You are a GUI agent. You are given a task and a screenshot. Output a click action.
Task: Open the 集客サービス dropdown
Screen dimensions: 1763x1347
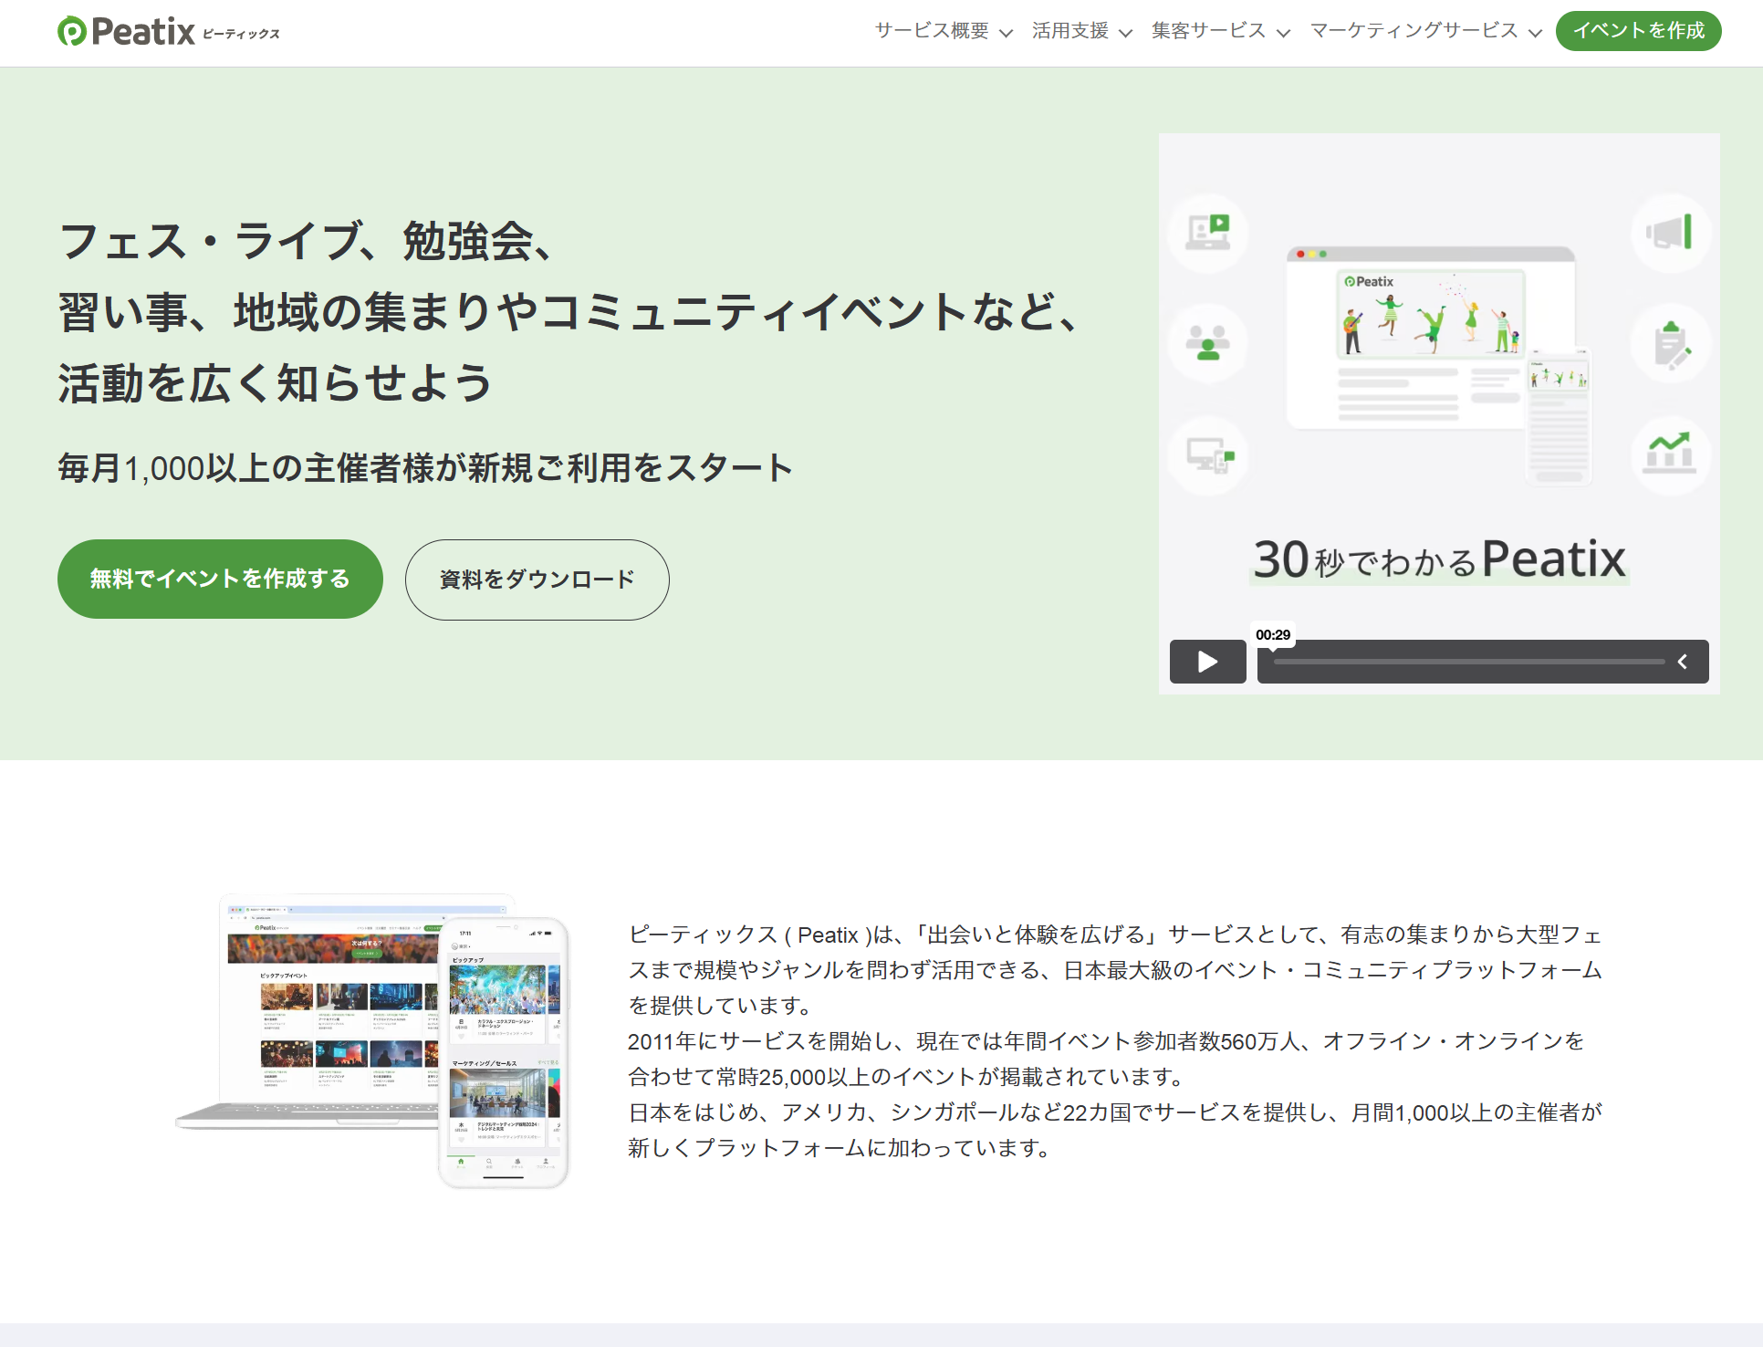[1208, 31]
